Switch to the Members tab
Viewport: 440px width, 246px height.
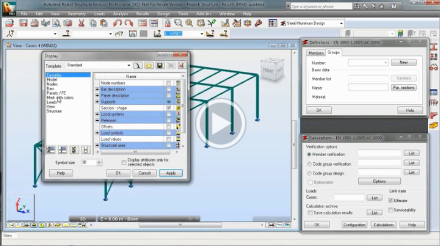coord(316,53)
